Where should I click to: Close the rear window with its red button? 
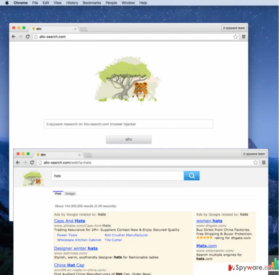14,28
